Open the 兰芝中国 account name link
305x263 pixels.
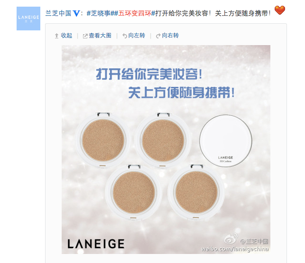click(x=58, y=13)
